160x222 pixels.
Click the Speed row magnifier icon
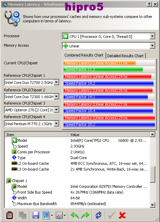point(14,146)
